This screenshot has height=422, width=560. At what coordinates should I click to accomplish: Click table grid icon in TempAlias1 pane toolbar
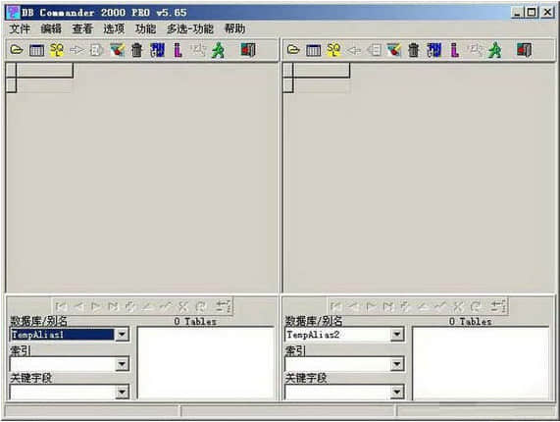(36, 50)
